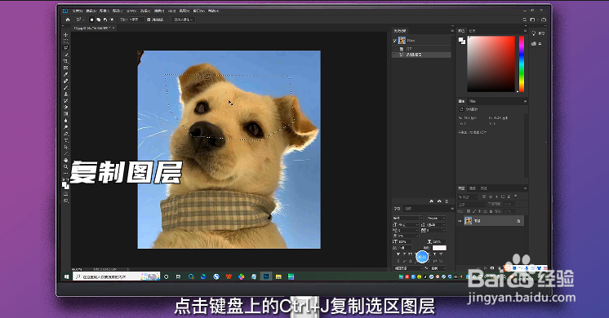Toggle the Anti-alias checkbox in options bar
The image size is (609, 318).
(149, 20)
